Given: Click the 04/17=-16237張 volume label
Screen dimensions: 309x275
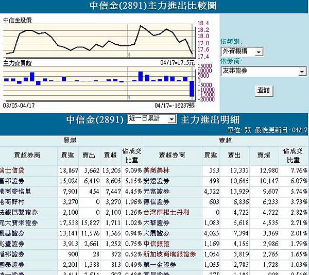Looking at the screenshot, I should [175, 106].
